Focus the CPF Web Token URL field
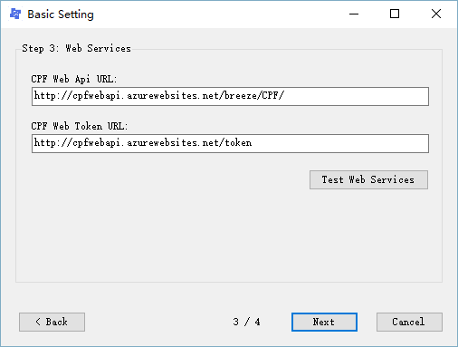Viewport: 458px width, 347px height. [230, 143]
